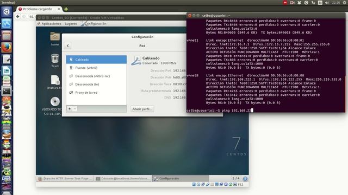This screenshot has width=348, height=195.
Task: Open Lugares menu in CentOS panel
Action: [x=71, y=24]
